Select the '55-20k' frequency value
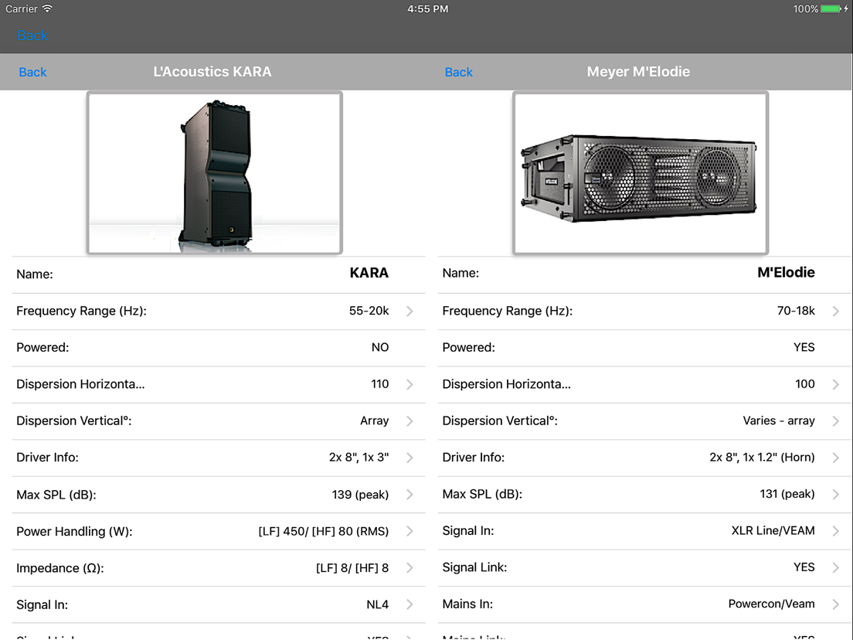Image resolution: width=853 pixels, height=640 pixels. (x=369, y=311)
